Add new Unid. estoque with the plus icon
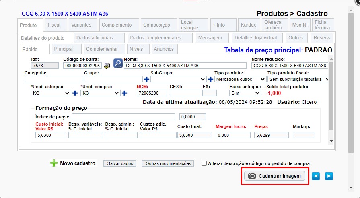This screenshot has width=360, height=198. click(x=75, y=93)
